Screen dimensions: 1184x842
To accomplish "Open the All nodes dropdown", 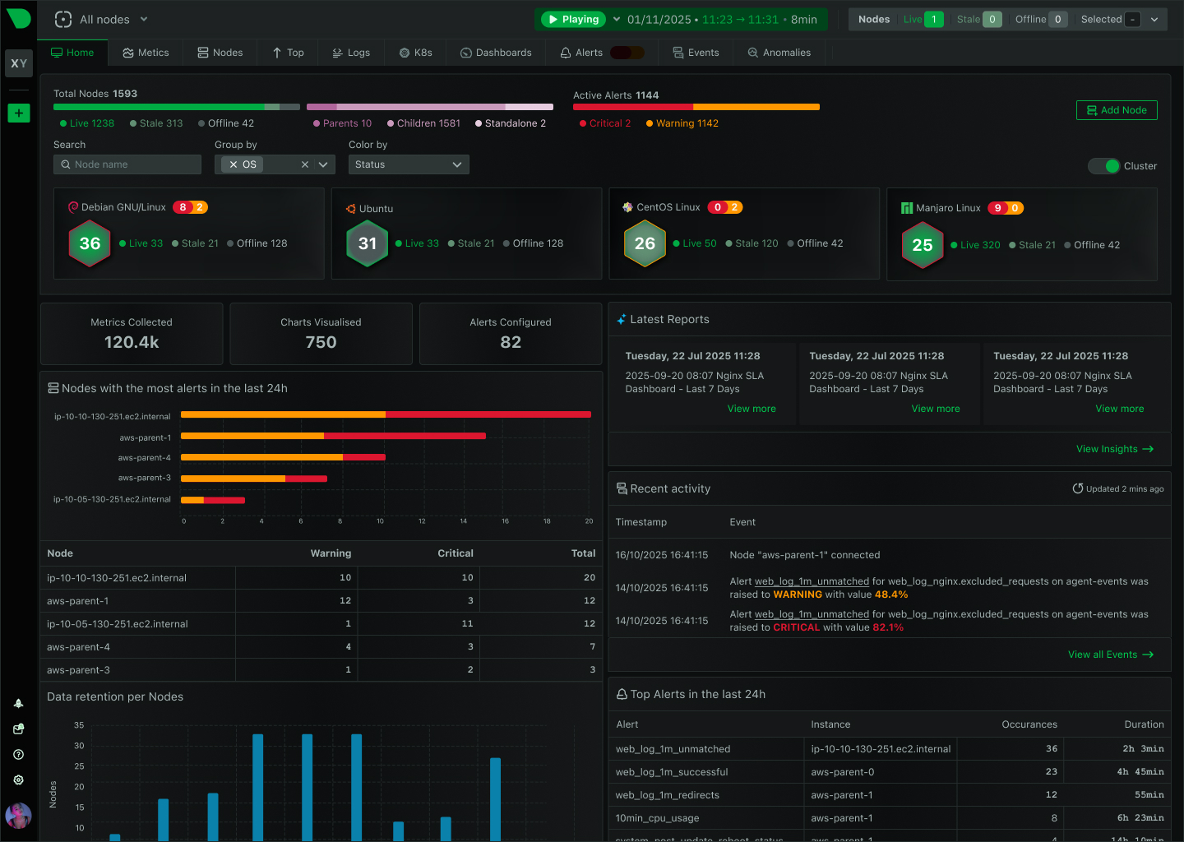I will 99,18.
